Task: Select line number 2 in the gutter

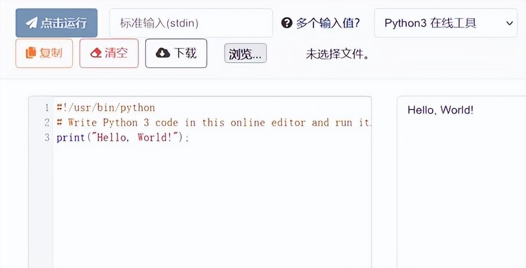Action: (x=47, y=123)
